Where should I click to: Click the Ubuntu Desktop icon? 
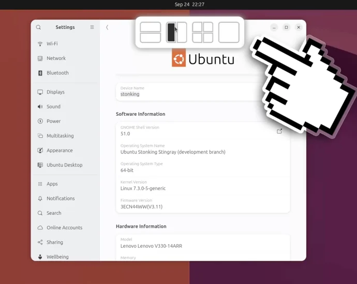pyautogui.click(x=40, y=165)
